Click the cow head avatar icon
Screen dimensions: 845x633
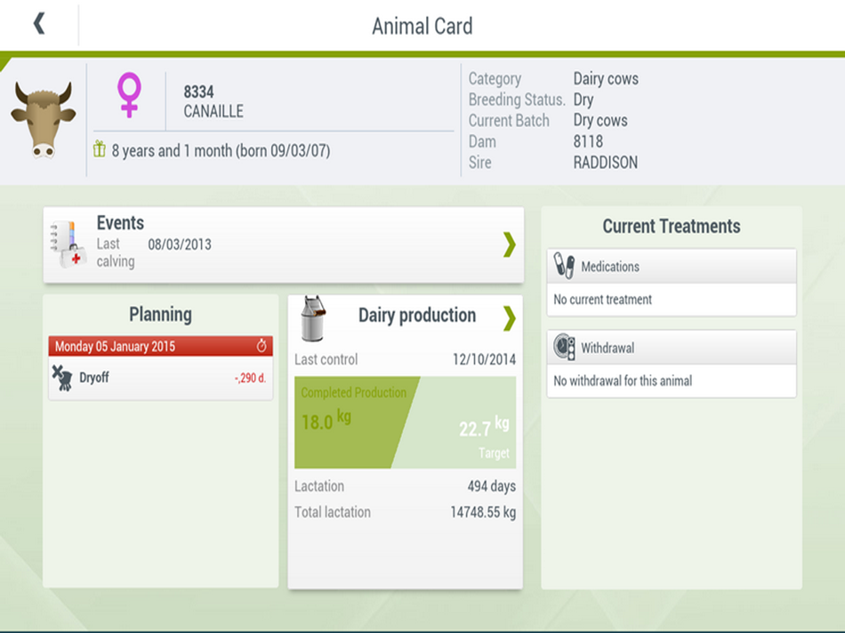click(x=43, y=120)
